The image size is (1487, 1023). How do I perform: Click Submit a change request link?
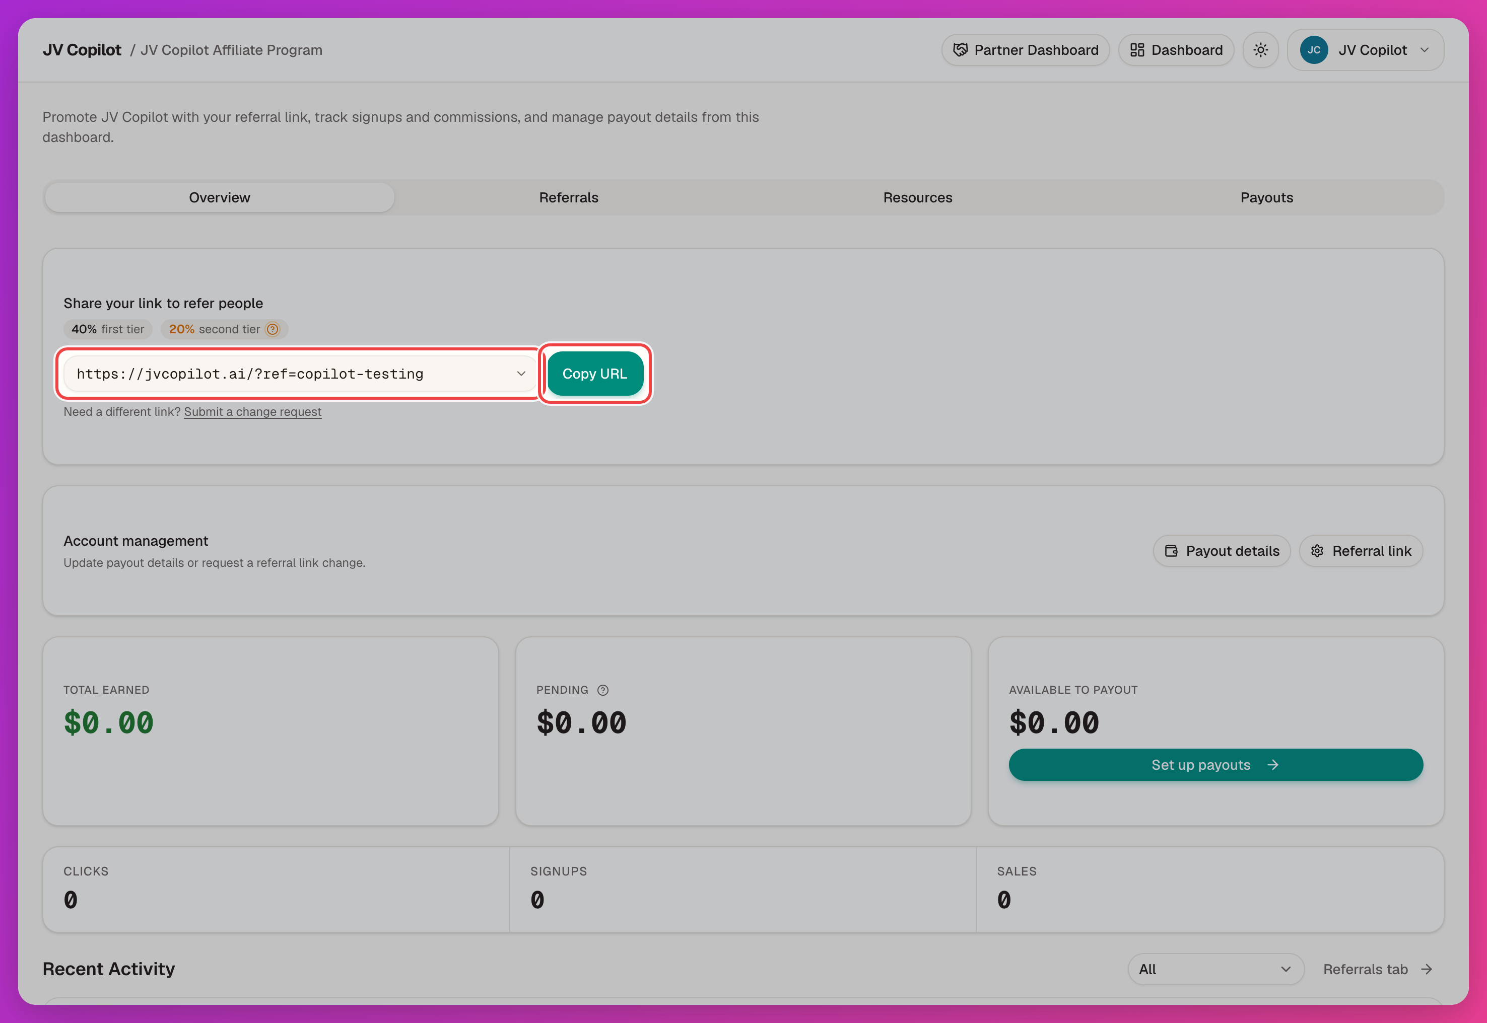(x=253, y=412)
